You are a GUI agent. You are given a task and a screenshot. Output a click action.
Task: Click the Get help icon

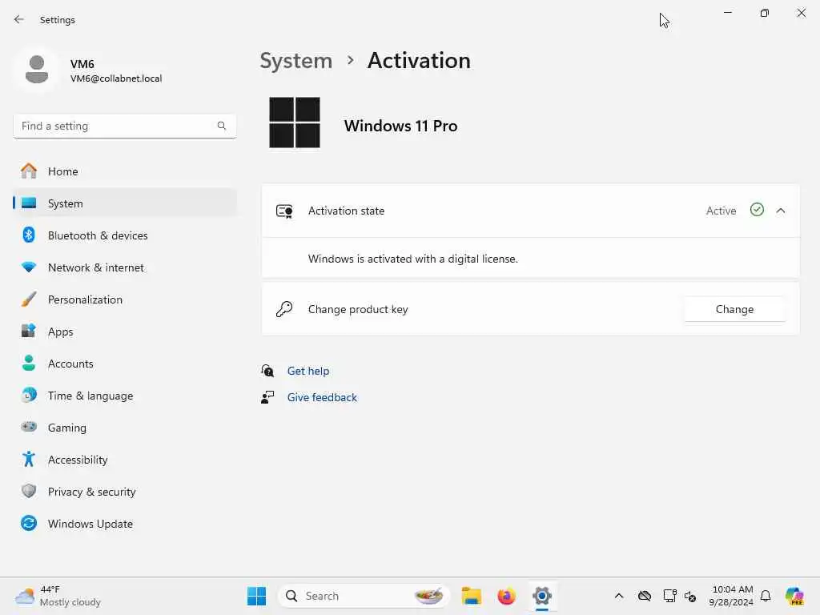pyautogui.click(x=267, y=371)
